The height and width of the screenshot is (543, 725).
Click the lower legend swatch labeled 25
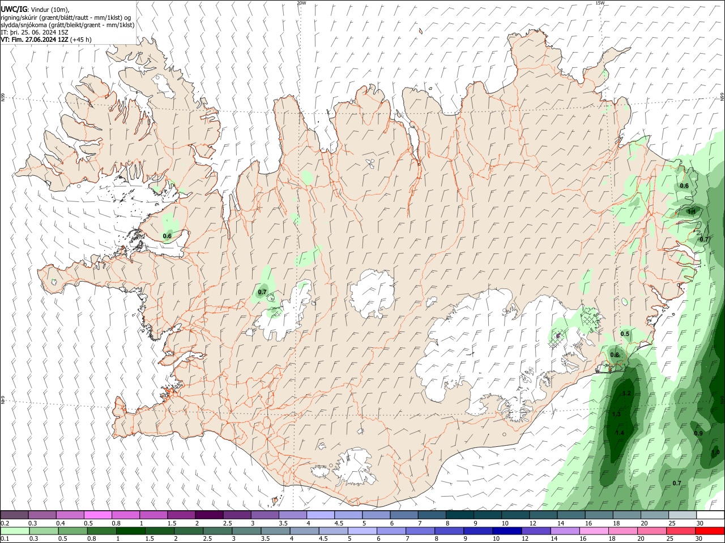click(682, 531)
